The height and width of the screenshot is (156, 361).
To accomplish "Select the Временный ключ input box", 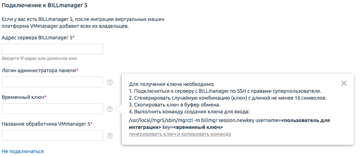I will pyautogui.click(x=53, y=109).
